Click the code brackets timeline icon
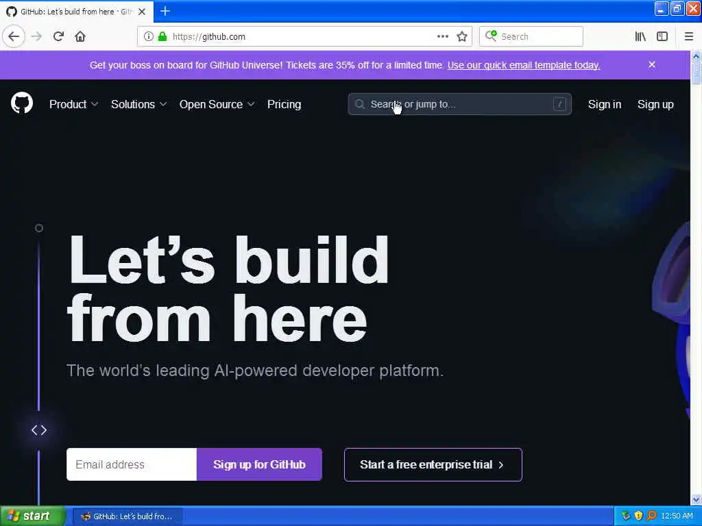The height and width of the screenshot is (526, 702). coord(39,430)
